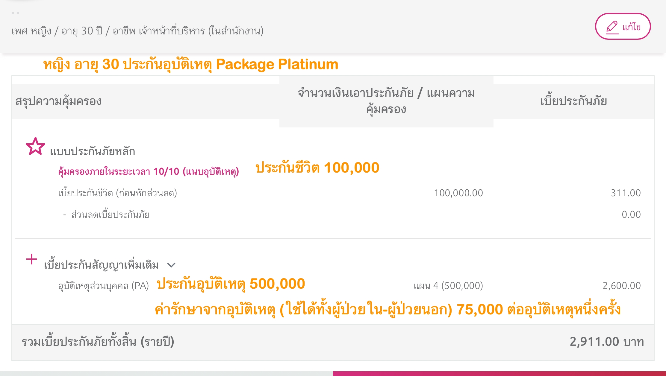666x376 pixels.
Task: Click the pink plus icon beside เบี้ยประกันสัญญาเพิ่มเติม
Action: [32, 259]
